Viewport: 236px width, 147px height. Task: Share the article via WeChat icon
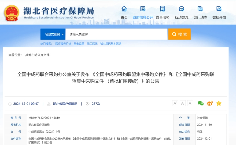[201, 103]
